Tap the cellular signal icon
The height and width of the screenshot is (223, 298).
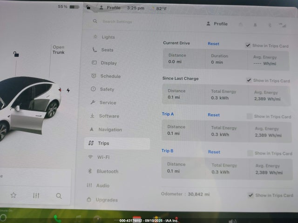(x=283, y=25)
